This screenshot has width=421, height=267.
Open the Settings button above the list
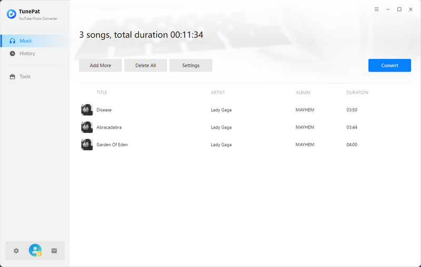click(x=191, y=65)
